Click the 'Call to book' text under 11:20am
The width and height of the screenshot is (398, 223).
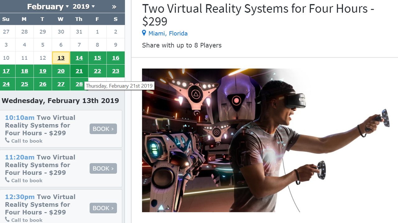27,180
